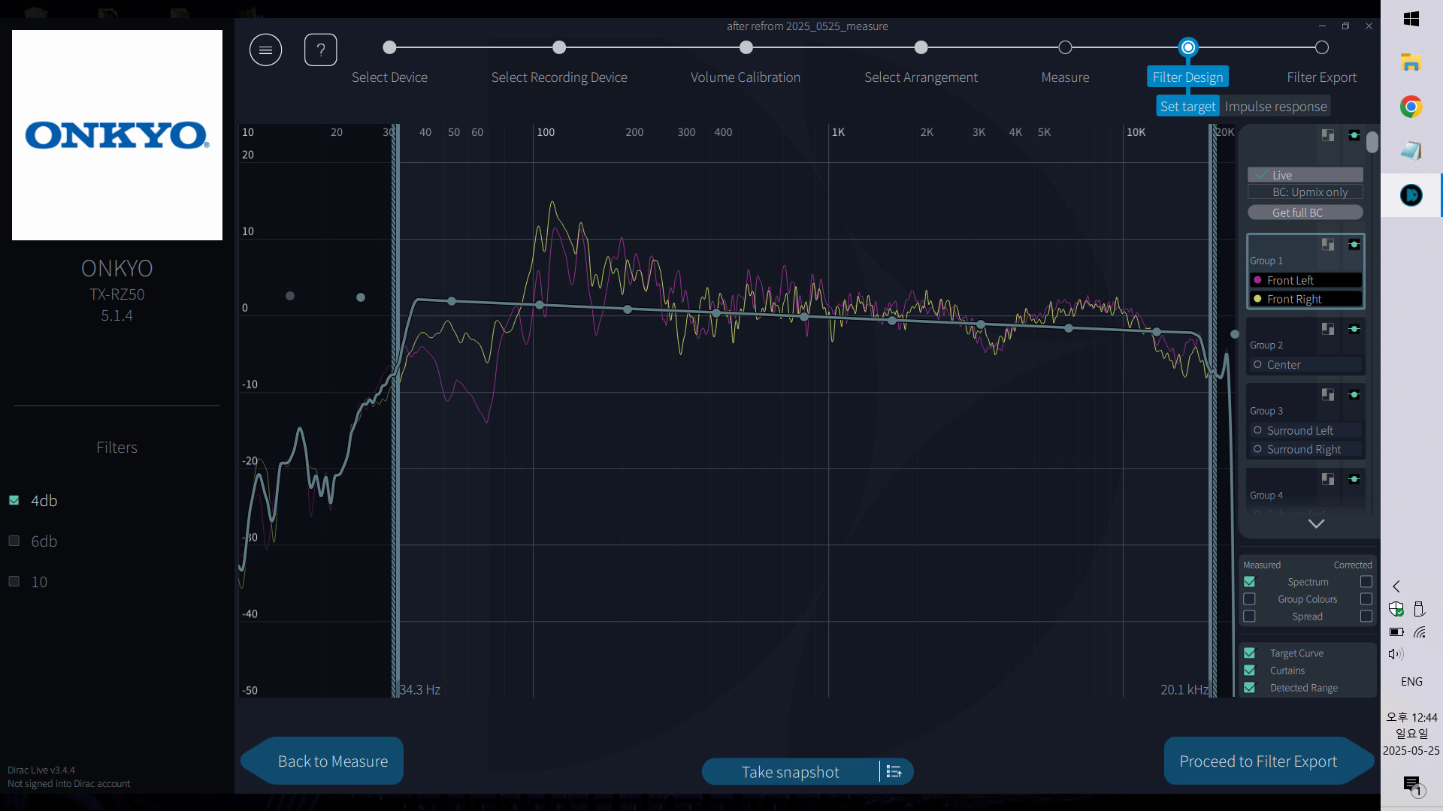Click Group 1 target curve icon
The width and height of the screenshot is (1443, 811).
pyautogui.click(x=1354, y=245)
